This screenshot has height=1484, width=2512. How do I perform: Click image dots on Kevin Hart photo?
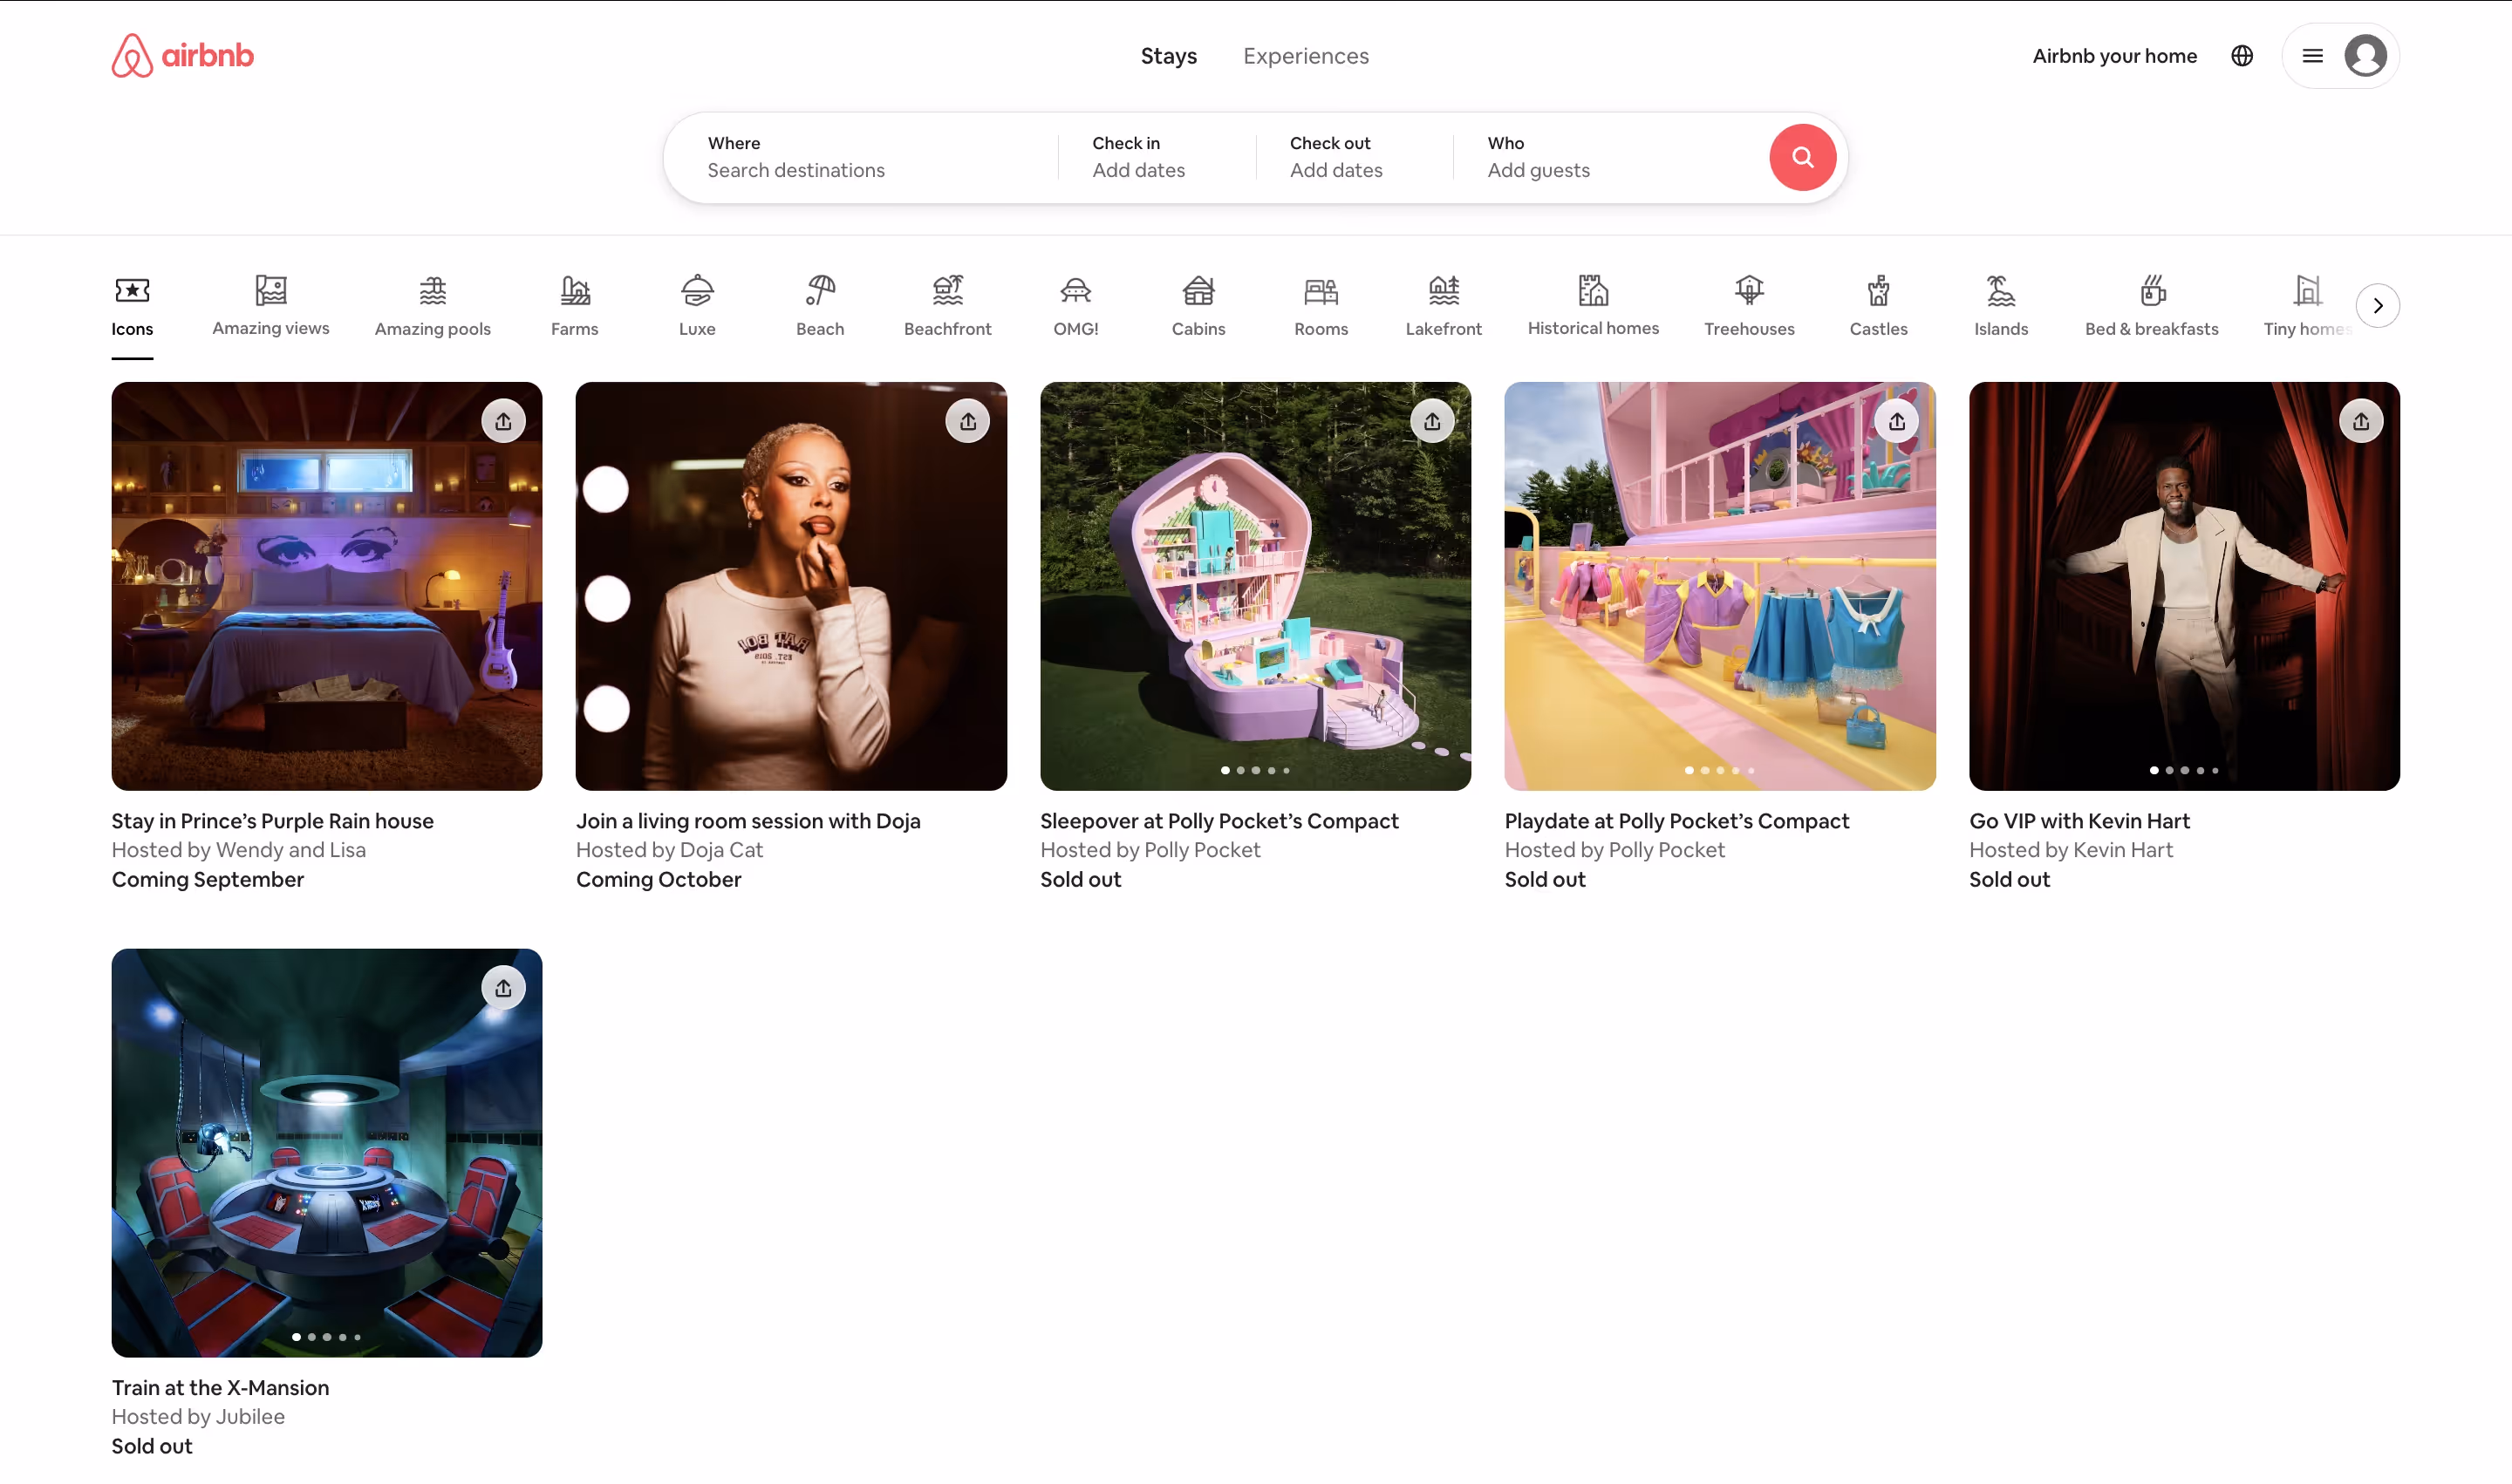click(x=2183, y=770)
